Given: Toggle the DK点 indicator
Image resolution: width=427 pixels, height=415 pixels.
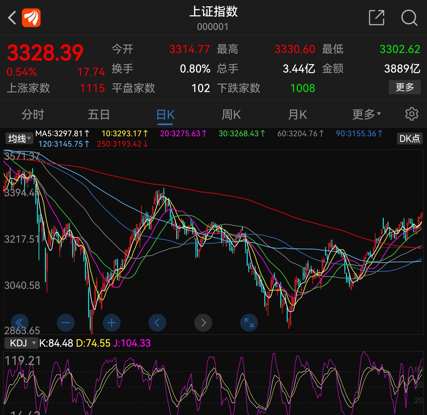Looking at the screenshot, I should [x=409, y=138].
